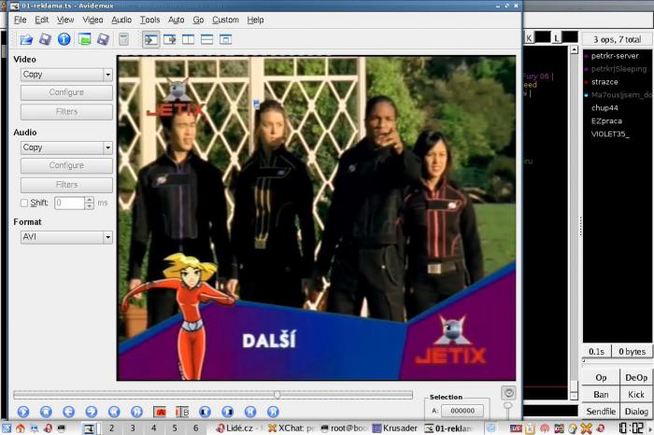Select the output preview mode icon
The image size is (654, 435).
pyautogui.click(x=170, y=39)
